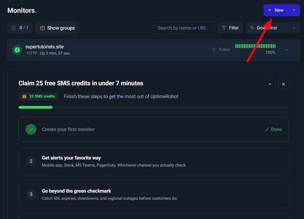Click the onboarding progress bar
This screenshot has height=219, width=304.
click(154, 107)
